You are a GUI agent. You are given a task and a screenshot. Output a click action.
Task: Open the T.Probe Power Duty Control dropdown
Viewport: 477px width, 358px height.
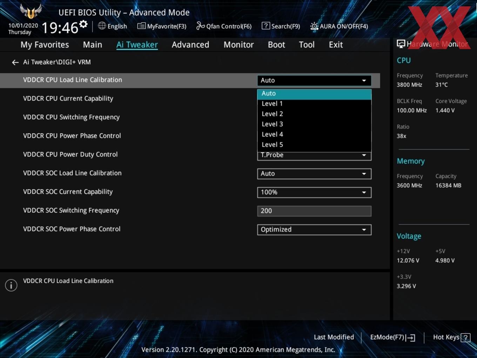click(x=314, y=156)
